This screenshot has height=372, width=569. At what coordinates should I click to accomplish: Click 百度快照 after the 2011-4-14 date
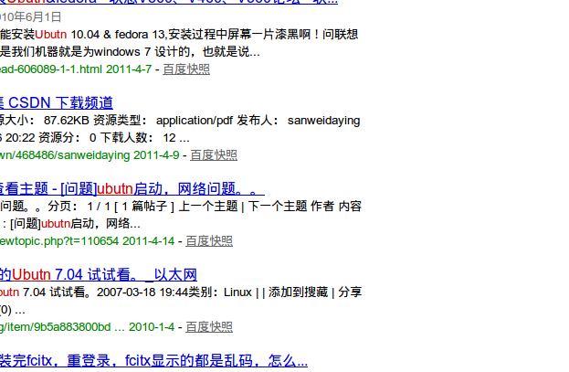click(209, 241)
